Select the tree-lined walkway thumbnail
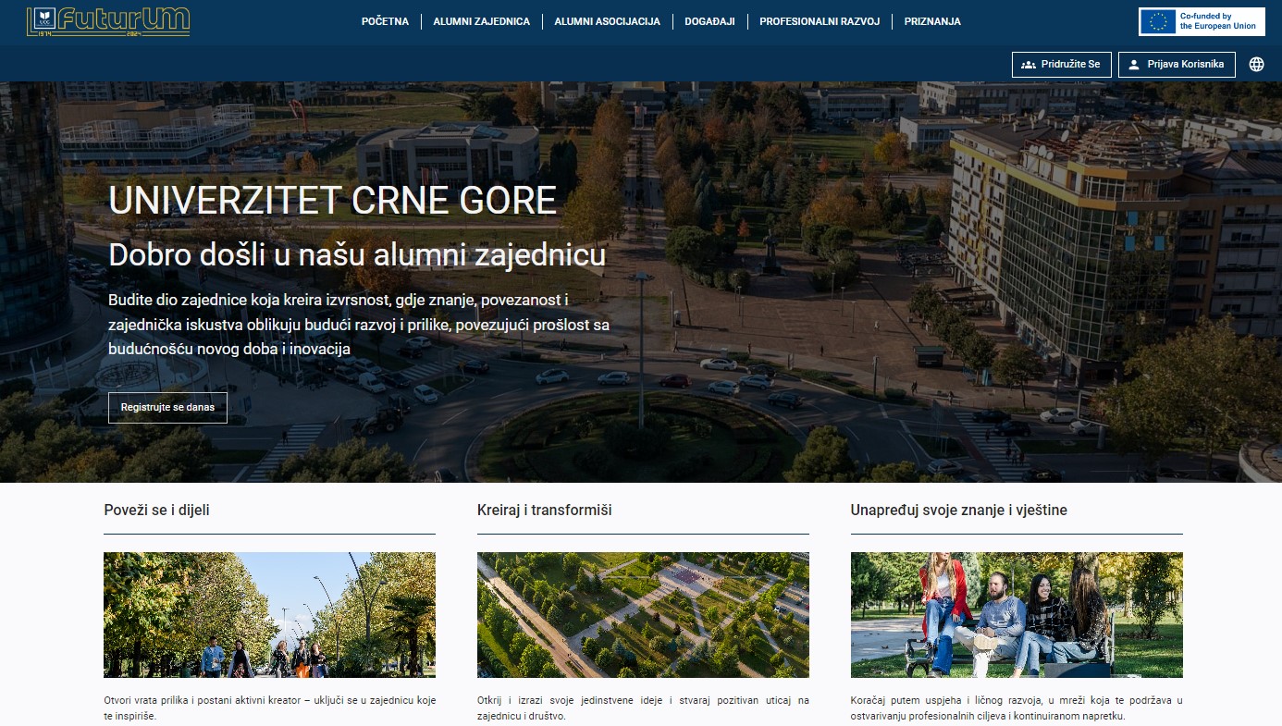The height and width of the screenshot is (726, 1282). click(269, 615)
